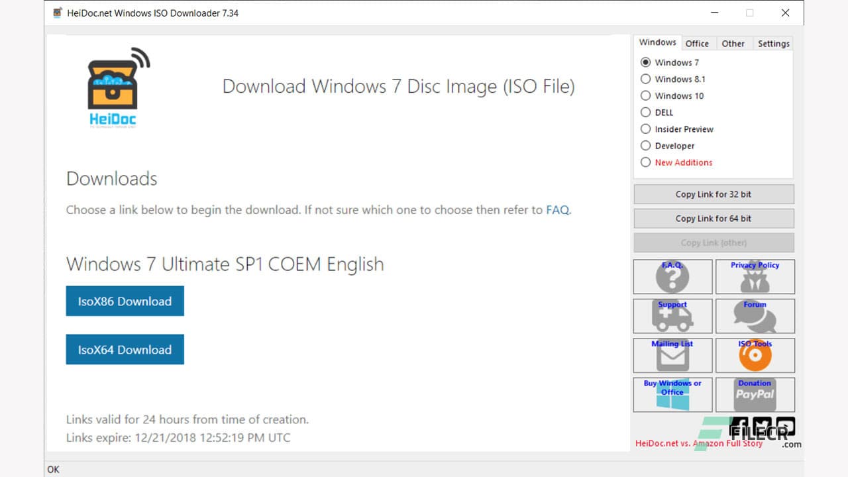Switch to the Office tab

698,43
